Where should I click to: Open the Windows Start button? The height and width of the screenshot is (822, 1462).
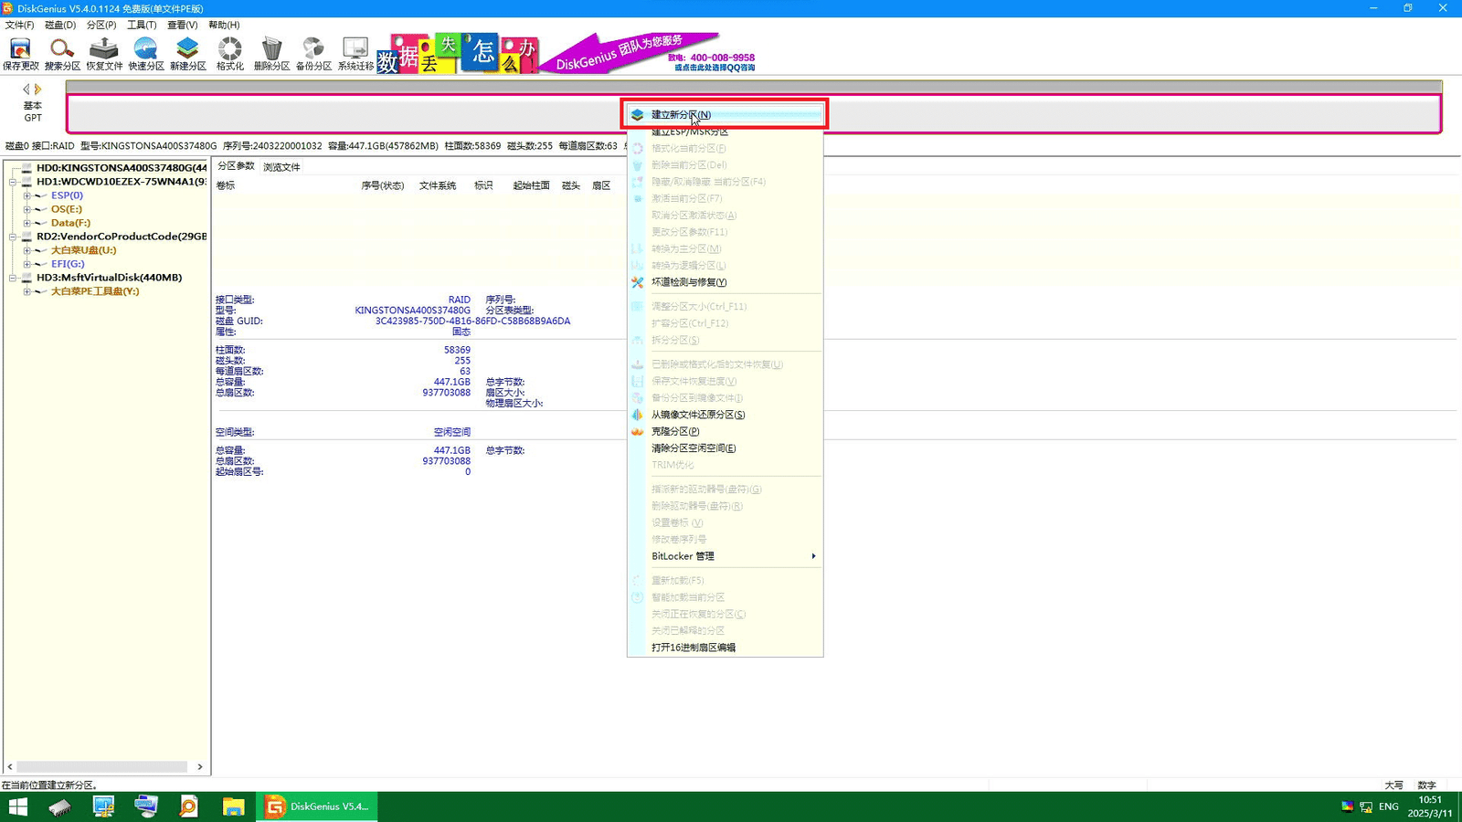18,806
